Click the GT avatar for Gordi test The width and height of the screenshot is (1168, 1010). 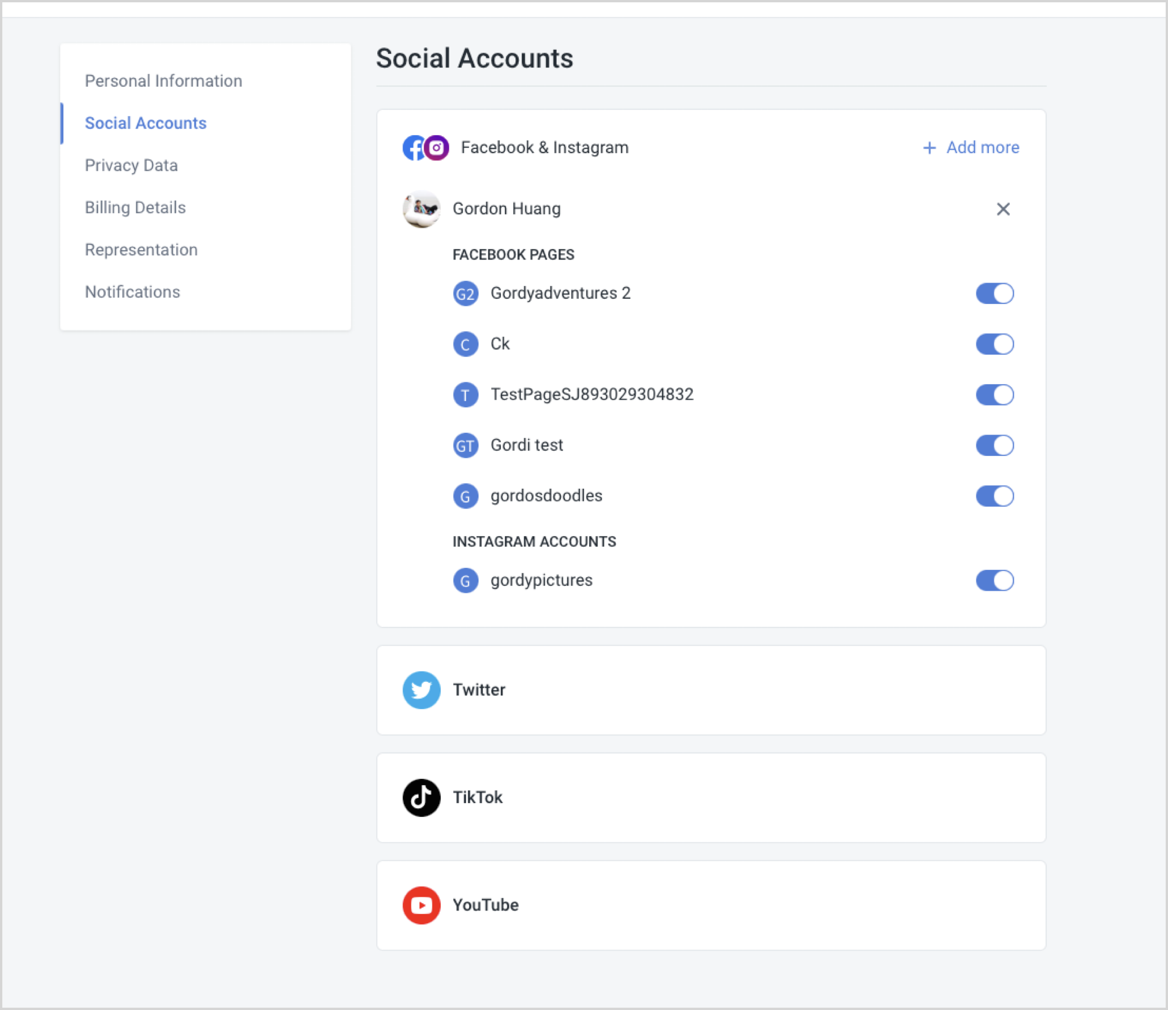tap(466, 445)
